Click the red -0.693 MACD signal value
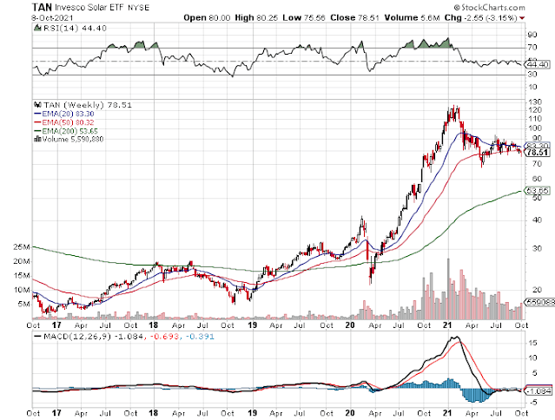Image resolution: width=555 pixels, height=420 pixels. click(x=164, y=336)
